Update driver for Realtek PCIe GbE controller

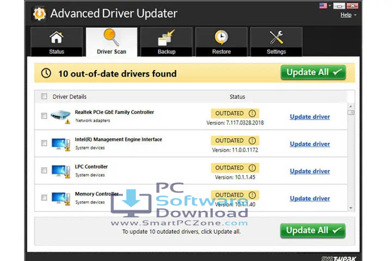pyautogui.click(x=310, y=117)
